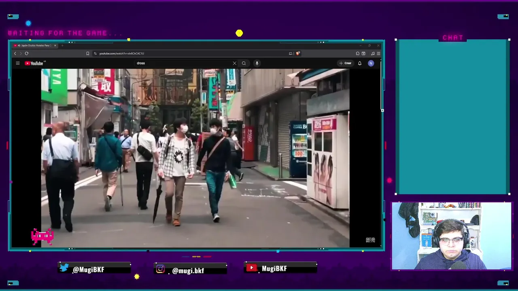Click the MugiBKF YouTube label
The image size is (518, 291).
(x=274, y=268)
